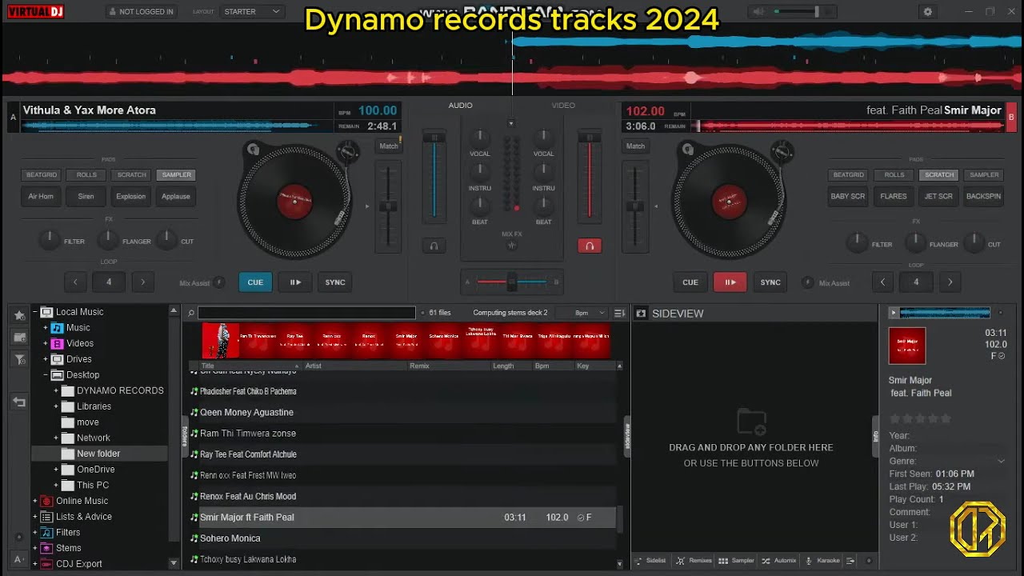The image size is (1024, 576).
Task: Toggle the left deck BEATGRID pad mode
Action: (42, 174)
